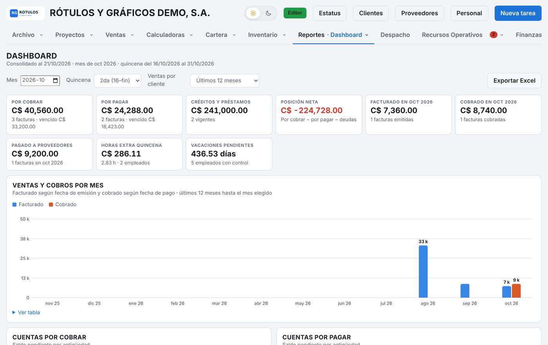Click the oct 26 Facturado blue bar
Image resolution: width=548 pixels, height=345 pixels.
point(507,292)
